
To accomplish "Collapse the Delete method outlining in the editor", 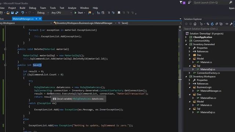I will coord(5,49).
